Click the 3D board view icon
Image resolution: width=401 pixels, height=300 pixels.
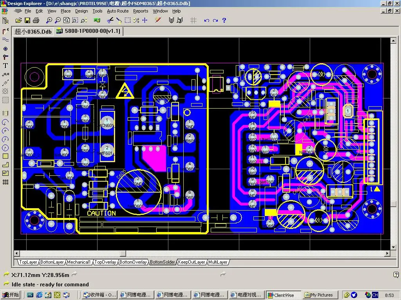point(97,20)
